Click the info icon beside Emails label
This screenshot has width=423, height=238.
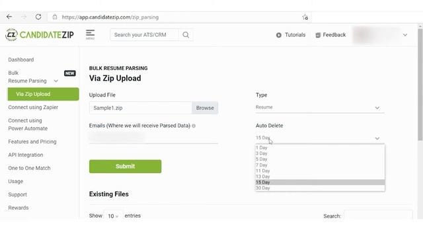(194, 126)
